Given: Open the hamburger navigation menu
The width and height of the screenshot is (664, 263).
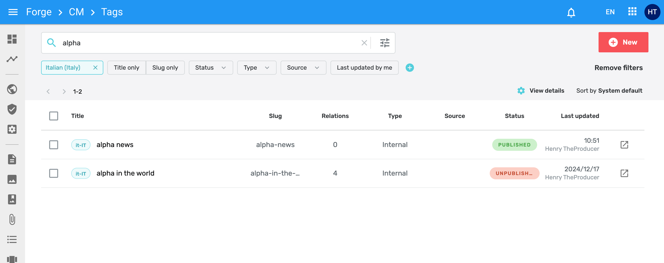Looking at the screenshot, I should click(13, 12).
